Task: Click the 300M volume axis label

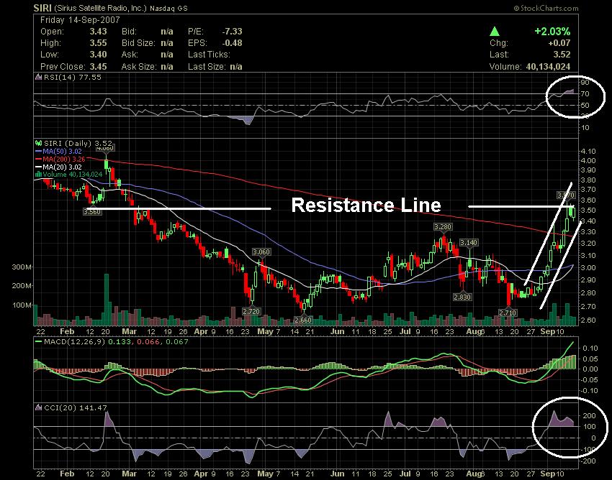Action: pos(21,267)
